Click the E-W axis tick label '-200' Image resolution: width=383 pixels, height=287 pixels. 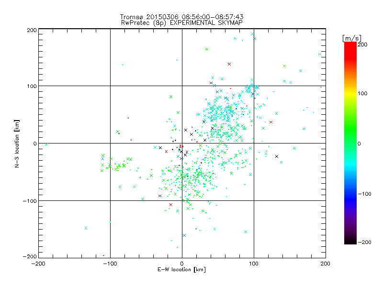[x=38, y=264]
